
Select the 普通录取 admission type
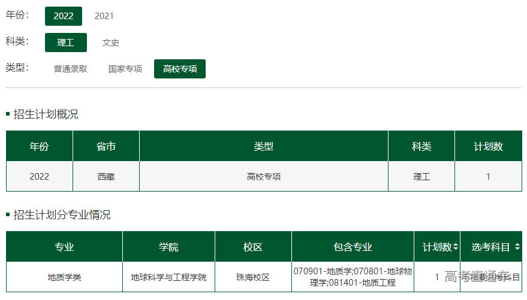coord(71,69)
